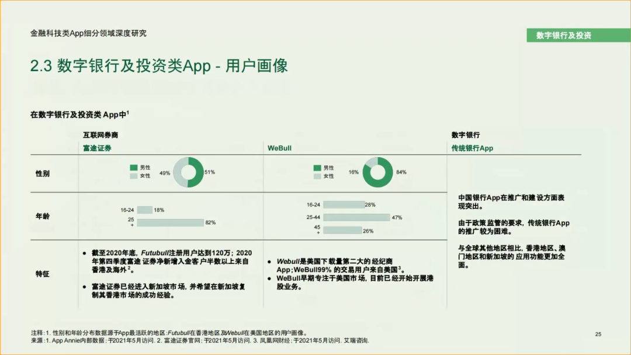Viewport: 631px width, 355px height.
Task: Click the WeBull 25-44 age bar
Action: (356, 218)
